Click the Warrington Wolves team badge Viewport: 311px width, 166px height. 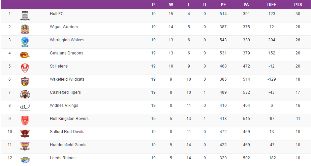coord(25,42)
